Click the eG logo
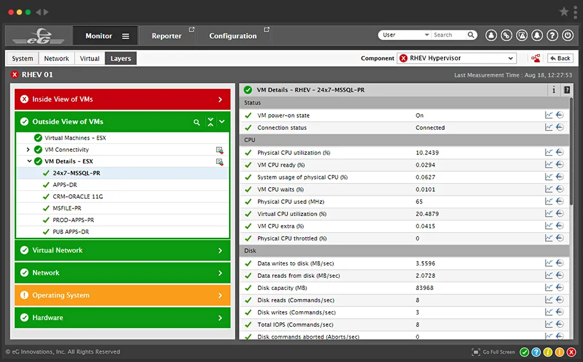Image resolution: width=583 pixels, height=362 pixels. [39, 36]
